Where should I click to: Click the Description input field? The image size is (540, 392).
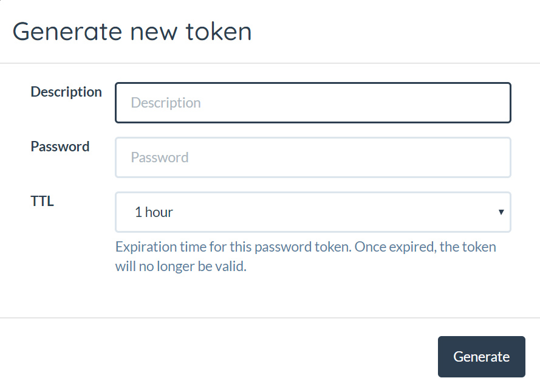[x=313, y=103]
